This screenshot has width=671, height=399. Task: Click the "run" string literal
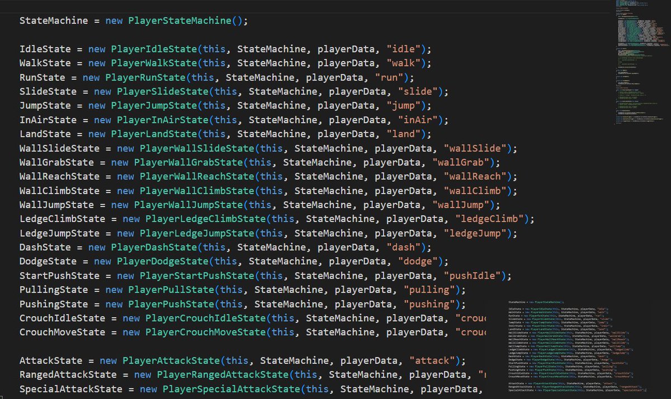click(x=390, y=77)
